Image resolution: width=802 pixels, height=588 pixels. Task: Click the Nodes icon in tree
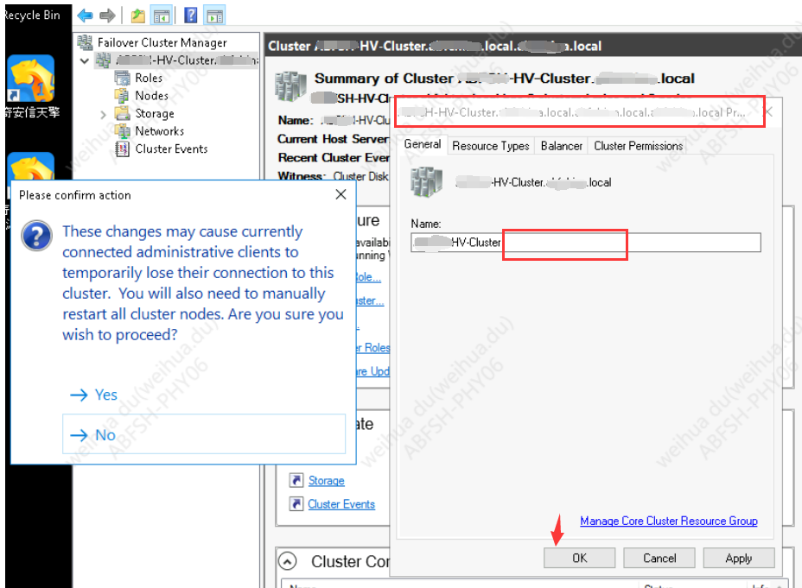click(x=122, y=96)
